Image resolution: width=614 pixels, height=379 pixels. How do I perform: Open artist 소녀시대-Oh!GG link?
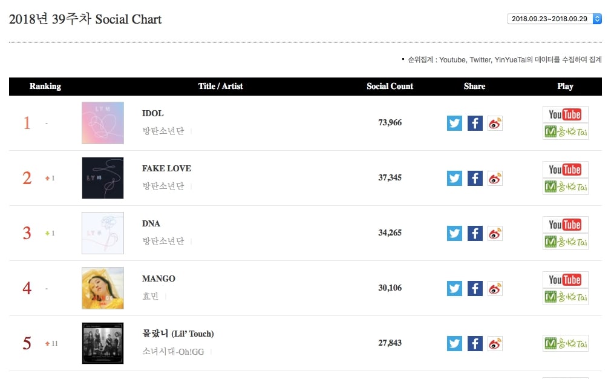tap(174, 351)
